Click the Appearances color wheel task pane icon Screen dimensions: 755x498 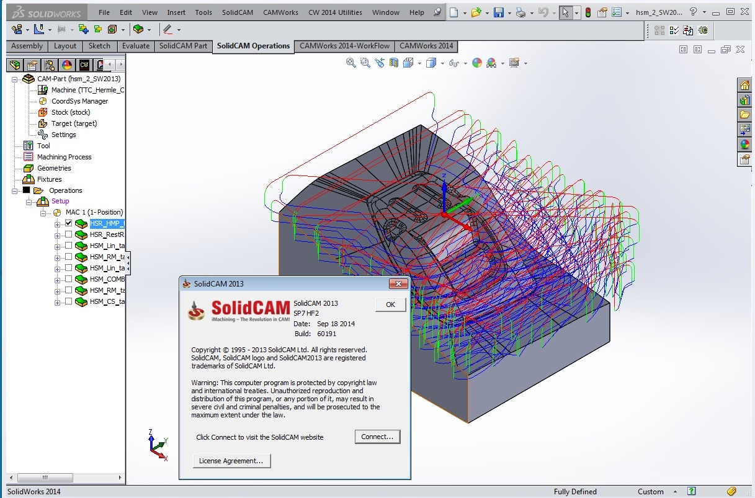click(744, 145)
